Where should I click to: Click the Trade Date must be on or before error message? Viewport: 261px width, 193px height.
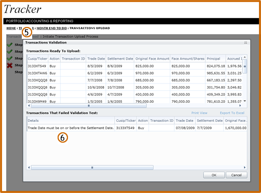point(71,128)
